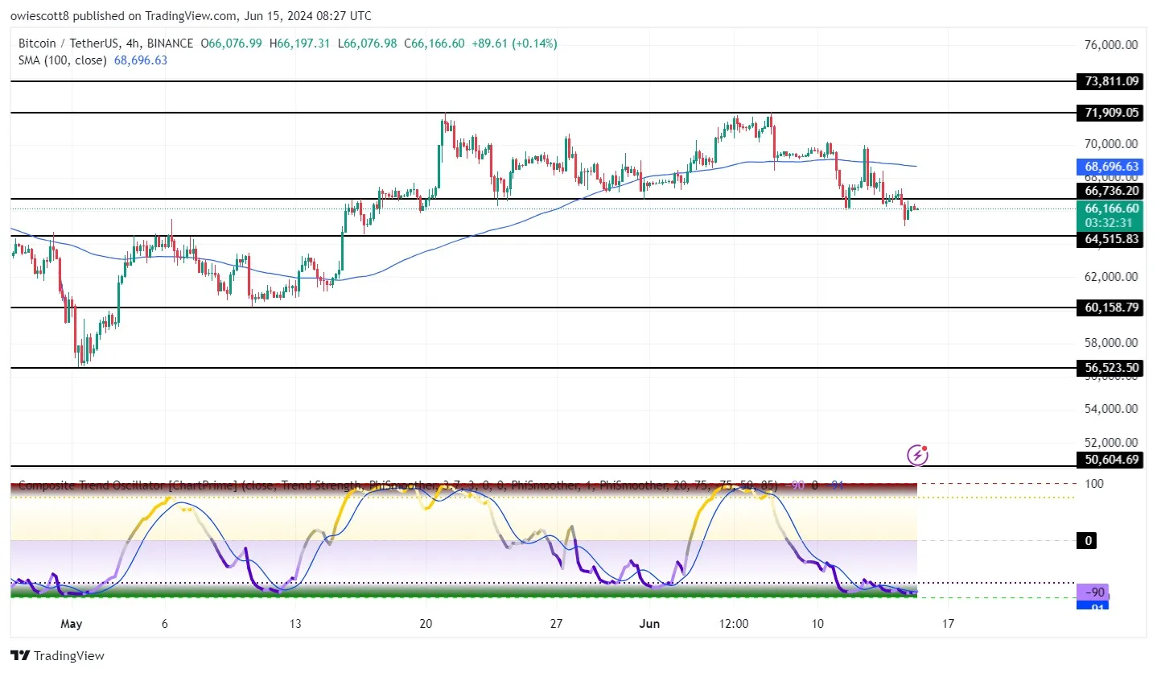
Task: Click the black 0 oscillator midline label
Action: point(1087,540)
